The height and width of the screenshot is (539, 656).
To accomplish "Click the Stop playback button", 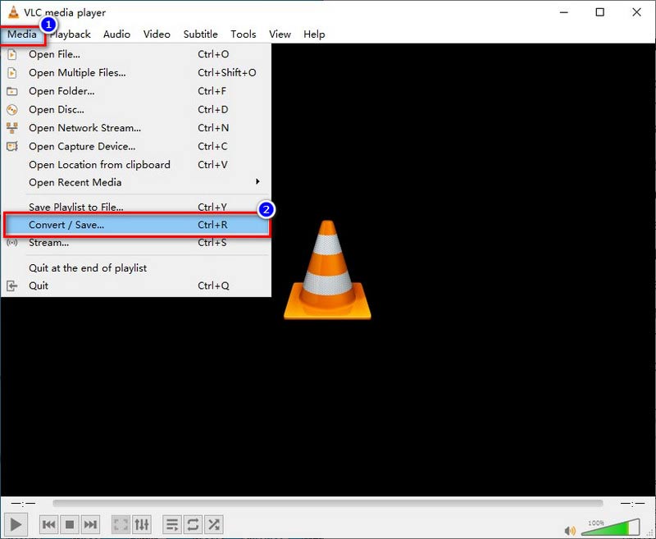I will (70, 524).
